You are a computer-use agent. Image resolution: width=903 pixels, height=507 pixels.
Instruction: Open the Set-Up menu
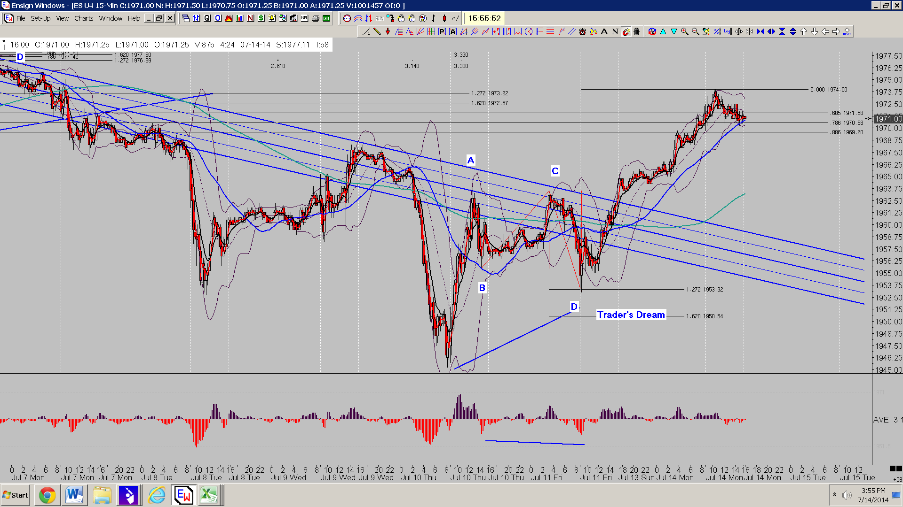click(x=40, y=18)
